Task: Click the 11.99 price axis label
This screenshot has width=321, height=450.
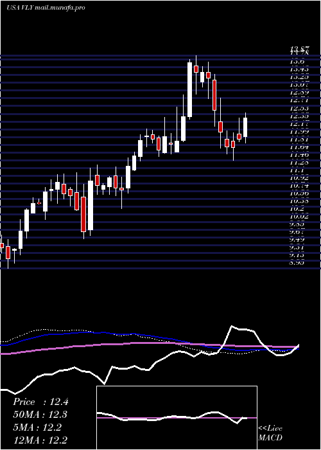Action: [x=299, y=132]
